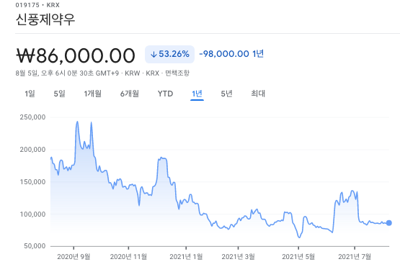
Task: Switch chart to 5년 range
Action: [x=226, y=94]
